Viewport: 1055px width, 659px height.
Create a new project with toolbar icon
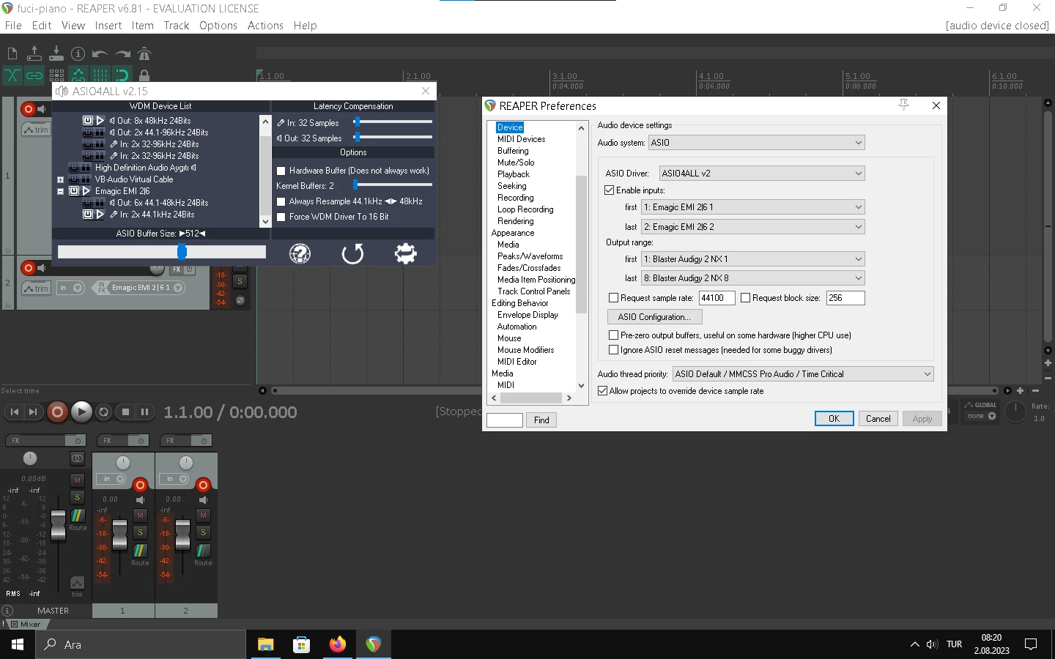click(12, 53)
